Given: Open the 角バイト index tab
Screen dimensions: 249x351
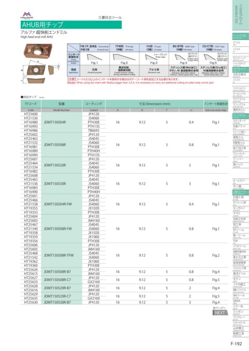Looking at the screenshot, I should click(240, 165).
